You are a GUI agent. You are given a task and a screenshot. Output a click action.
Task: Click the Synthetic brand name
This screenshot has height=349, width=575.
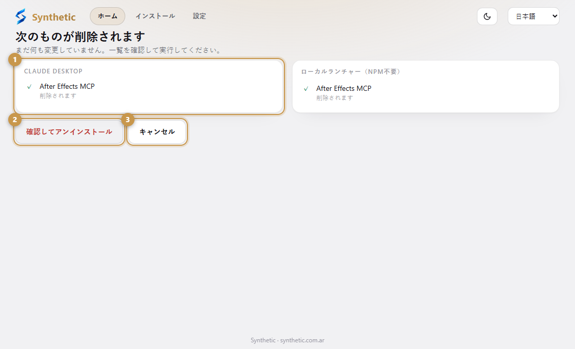click(x=53, y=17)
